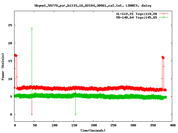Click the Power (Kelvin) y-axis label
178x133 pixels.
click(3, 67)
